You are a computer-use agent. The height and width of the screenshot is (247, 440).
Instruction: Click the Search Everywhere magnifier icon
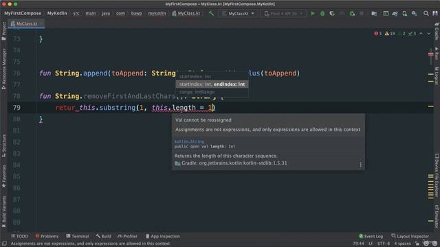[x=426, y=13]
